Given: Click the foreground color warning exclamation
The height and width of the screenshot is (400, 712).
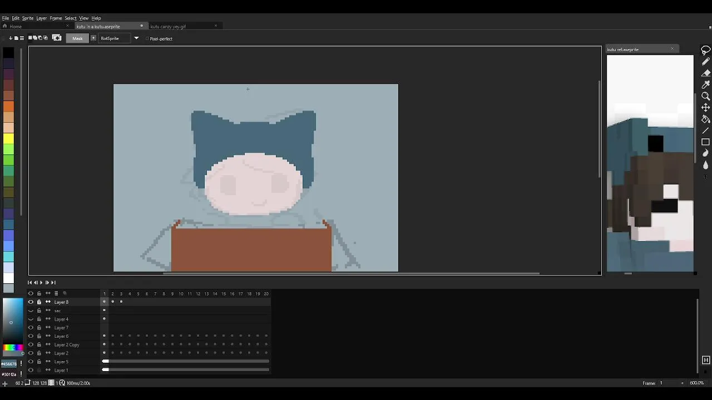Looking at the screenshot, I should click(x=21, y=364).
